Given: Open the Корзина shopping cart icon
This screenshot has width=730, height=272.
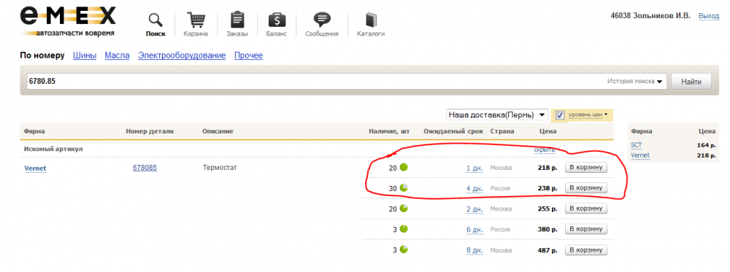Looking at the screenshot, I should point(196,20).
